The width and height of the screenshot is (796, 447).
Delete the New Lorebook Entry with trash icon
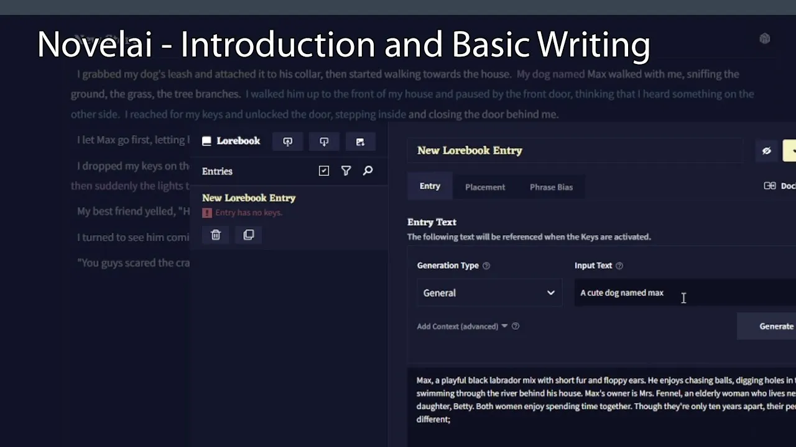tap(216, 235)
